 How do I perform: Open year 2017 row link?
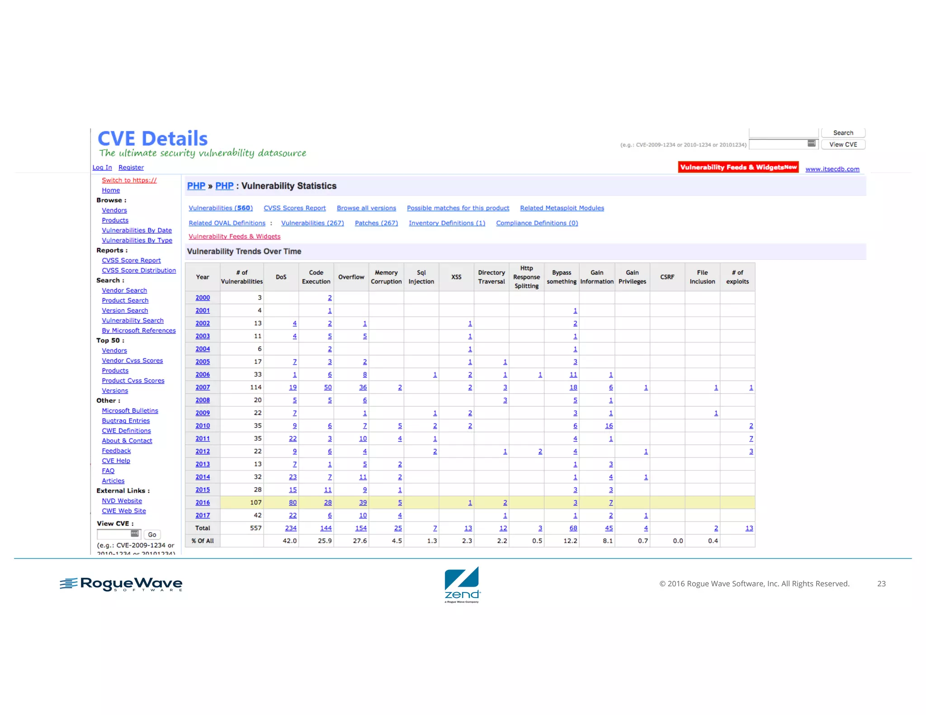click(203, 515)
